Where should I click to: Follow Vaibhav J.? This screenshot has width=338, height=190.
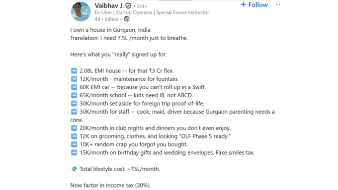click(254, 5)
